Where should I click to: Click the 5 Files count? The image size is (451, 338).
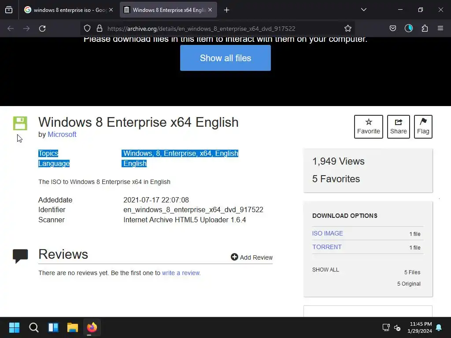click(412, 272)
